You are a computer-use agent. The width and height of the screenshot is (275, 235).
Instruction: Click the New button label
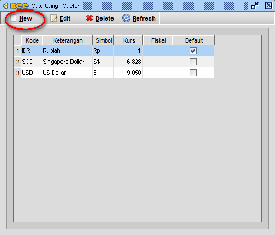26,18
